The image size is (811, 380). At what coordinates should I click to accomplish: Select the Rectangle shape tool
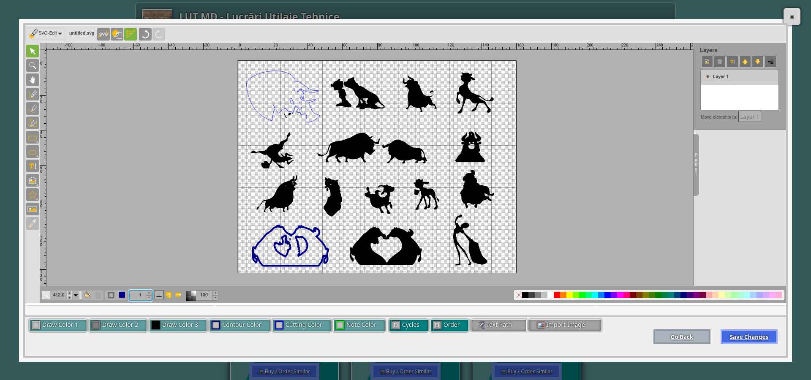point(33,137)
